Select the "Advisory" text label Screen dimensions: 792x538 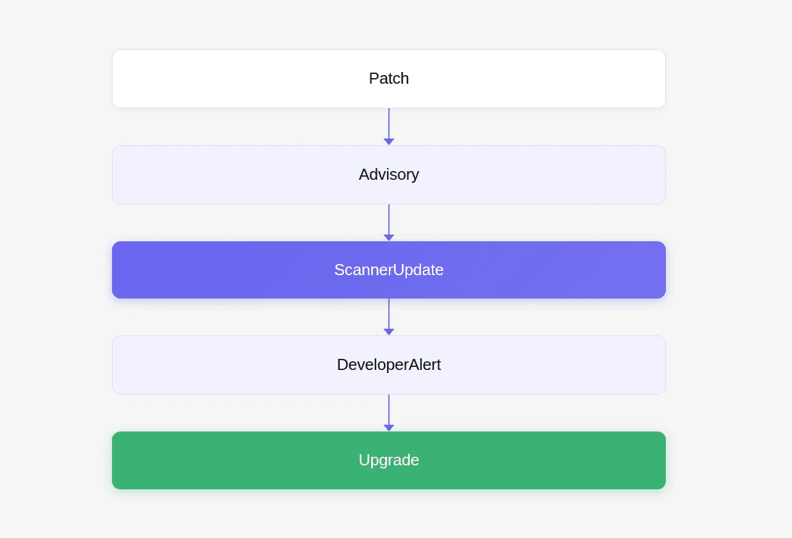389,175
